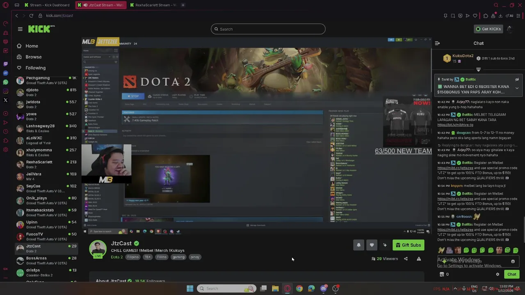The width and height of the screenshot is (525, 295).
Task: Open X in Opera sidebar
Action: [5, 100]
